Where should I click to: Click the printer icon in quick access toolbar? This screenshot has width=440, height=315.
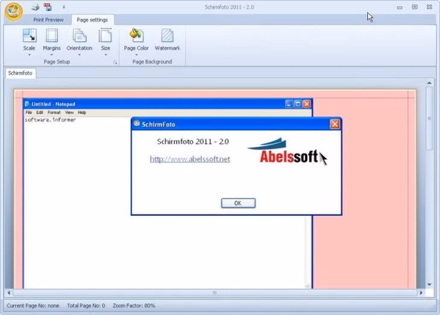36,7
